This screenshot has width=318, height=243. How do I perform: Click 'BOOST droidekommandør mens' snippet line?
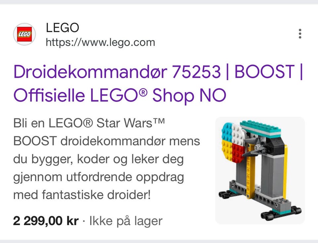tap(107, 141)
